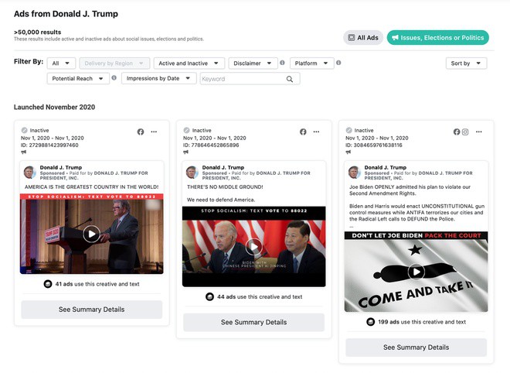
Task: Click the info icon next to Potential Reach
Action: 114,78
